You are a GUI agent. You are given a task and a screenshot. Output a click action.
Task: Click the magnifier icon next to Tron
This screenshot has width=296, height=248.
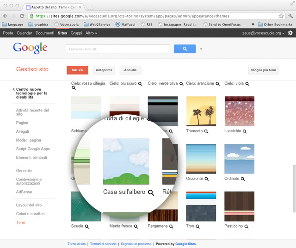(197, 227)
